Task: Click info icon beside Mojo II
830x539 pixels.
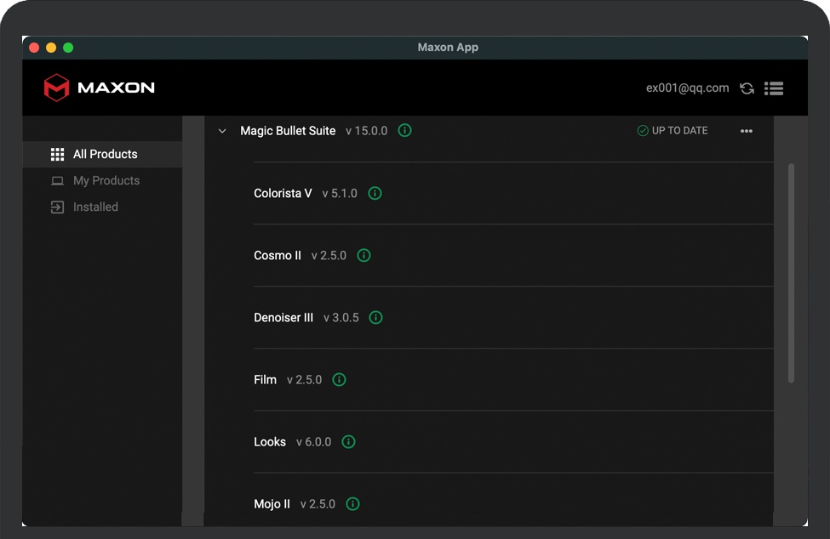Action: coord(352,503)
